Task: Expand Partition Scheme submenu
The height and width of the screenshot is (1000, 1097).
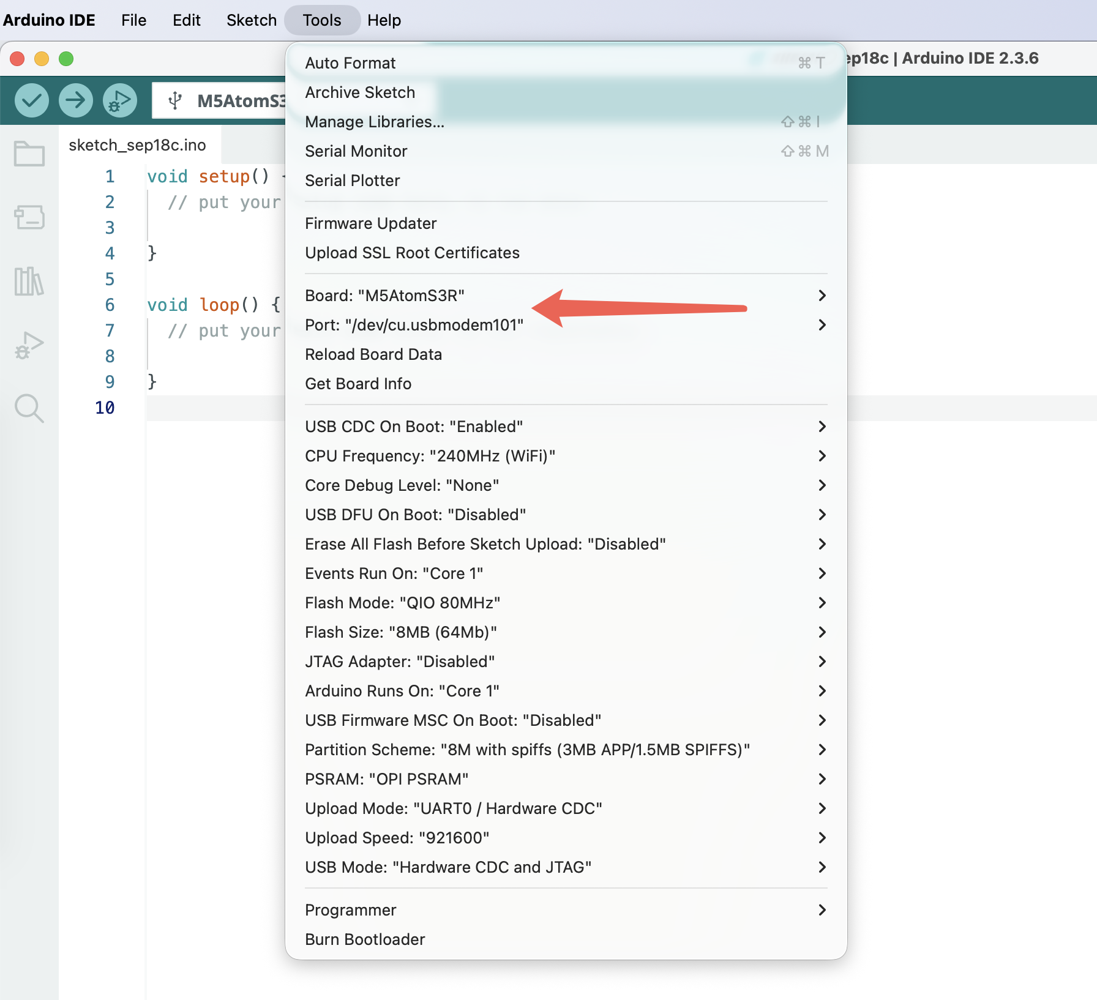Action: pos(566,750)
